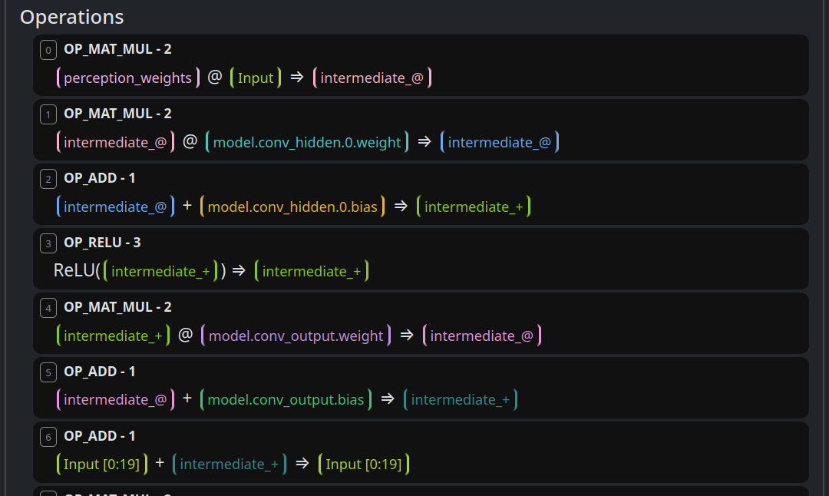The image size is (829, 496).
Task: Select the index badge numbered 2
Action: click(x=48, y=179)
